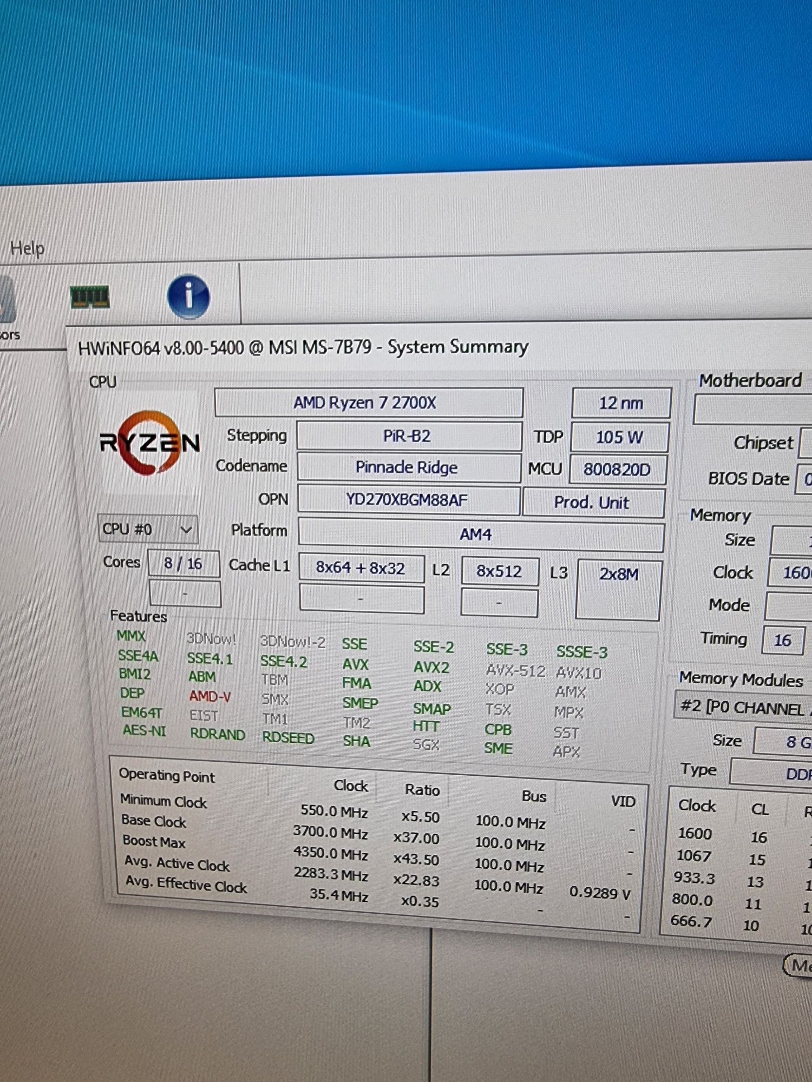Click the System Summary window title bar
This screenshot has width=812, height=1082.
point(438,347)
